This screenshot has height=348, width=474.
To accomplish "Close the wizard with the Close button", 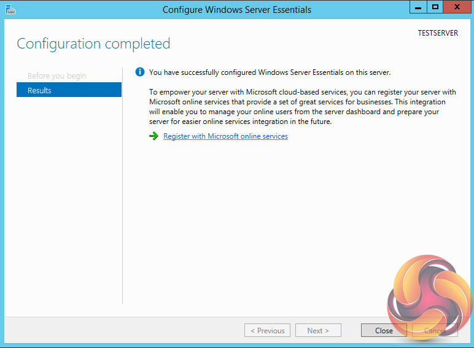I will [384, 330].
